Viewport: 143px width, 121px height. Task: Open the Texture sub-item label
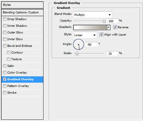pyautogui.click(x=17, y=59)
